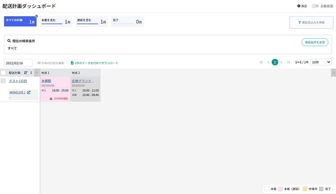Open MOVO EYE 1 external link icon

29,92
